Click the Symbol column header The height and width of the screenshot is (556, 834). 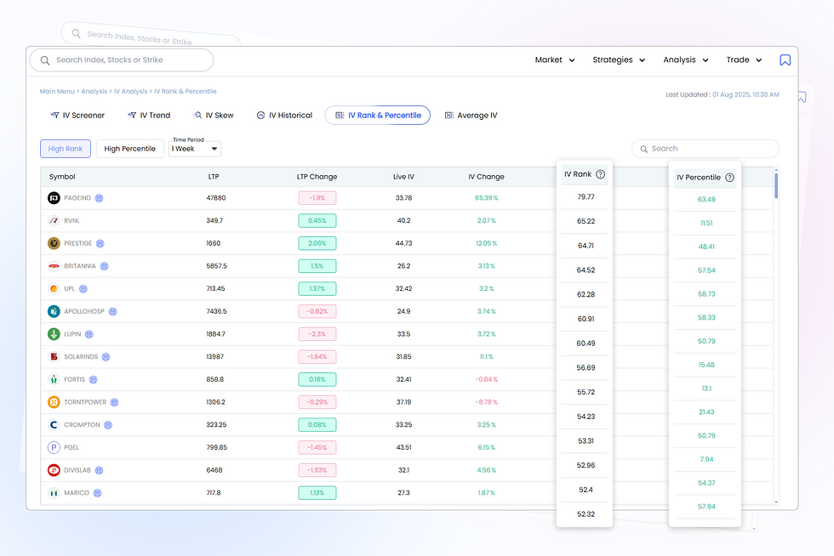(62, 177)
